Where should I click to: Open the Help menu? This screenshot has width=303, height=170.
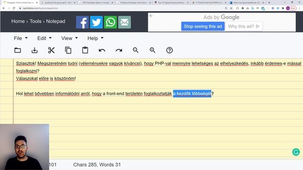96,38
